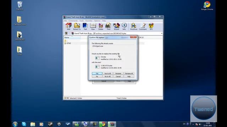
Task: Open the Recycle Bin desktop icon
Action: 20,6
